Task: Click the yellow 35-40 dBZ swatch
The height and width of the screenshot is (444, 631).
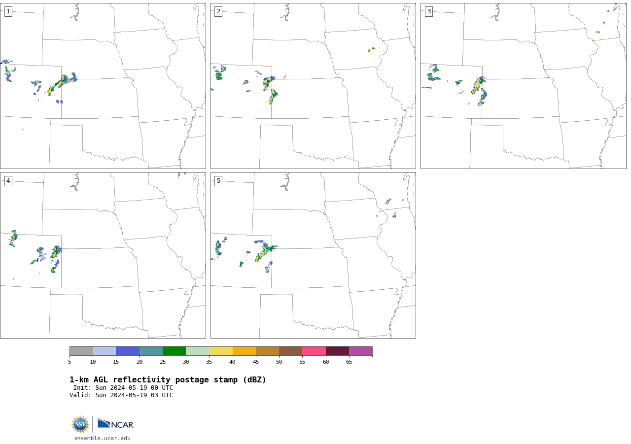Action: pyautogui.click(x=221, y=351)
